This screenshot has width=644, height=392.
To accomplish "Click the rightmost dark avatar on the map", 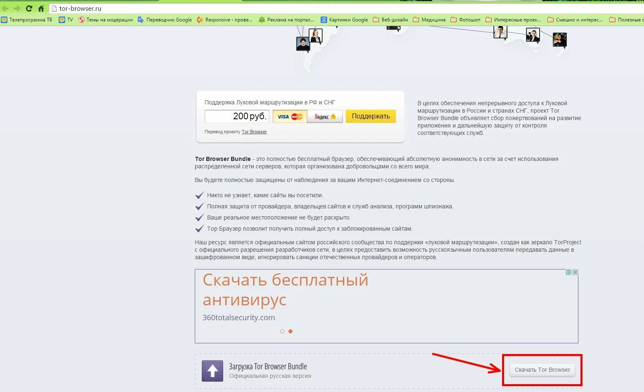I will pyautogui.click(x=560, y=40).
